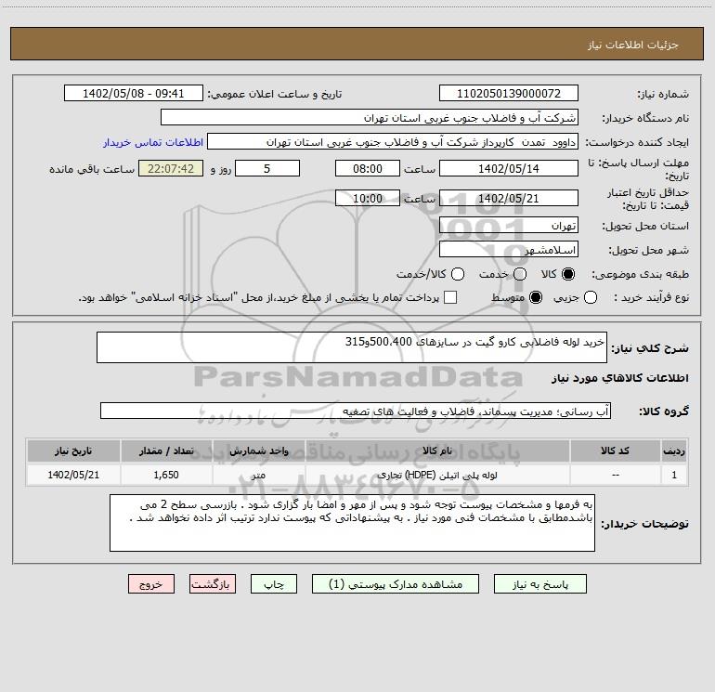715x692 pixels.
Task: Select the خدمت radio button
Action: click(x=520, y=274)
